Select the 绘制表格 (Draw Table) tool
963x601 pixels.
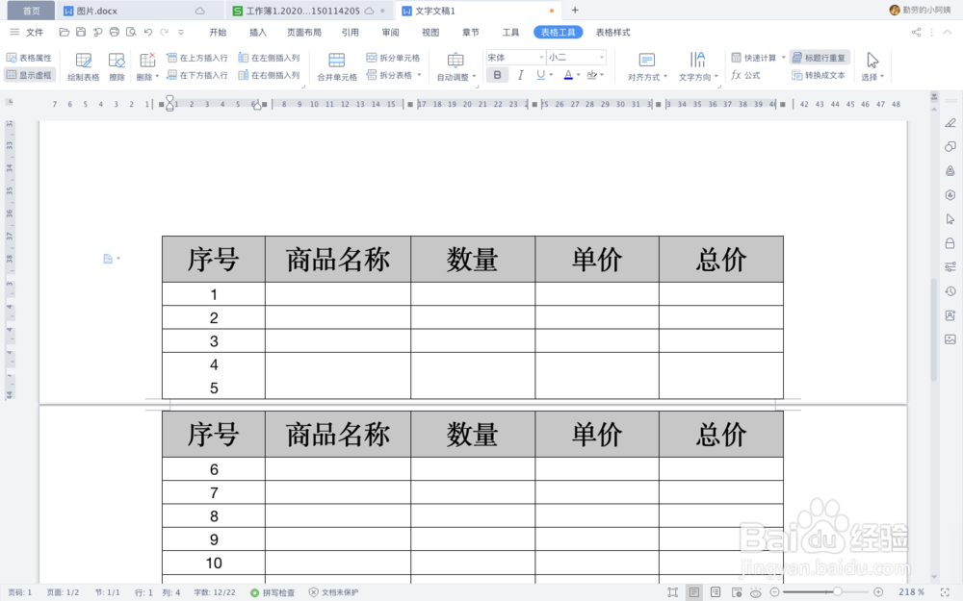(84, 66)
